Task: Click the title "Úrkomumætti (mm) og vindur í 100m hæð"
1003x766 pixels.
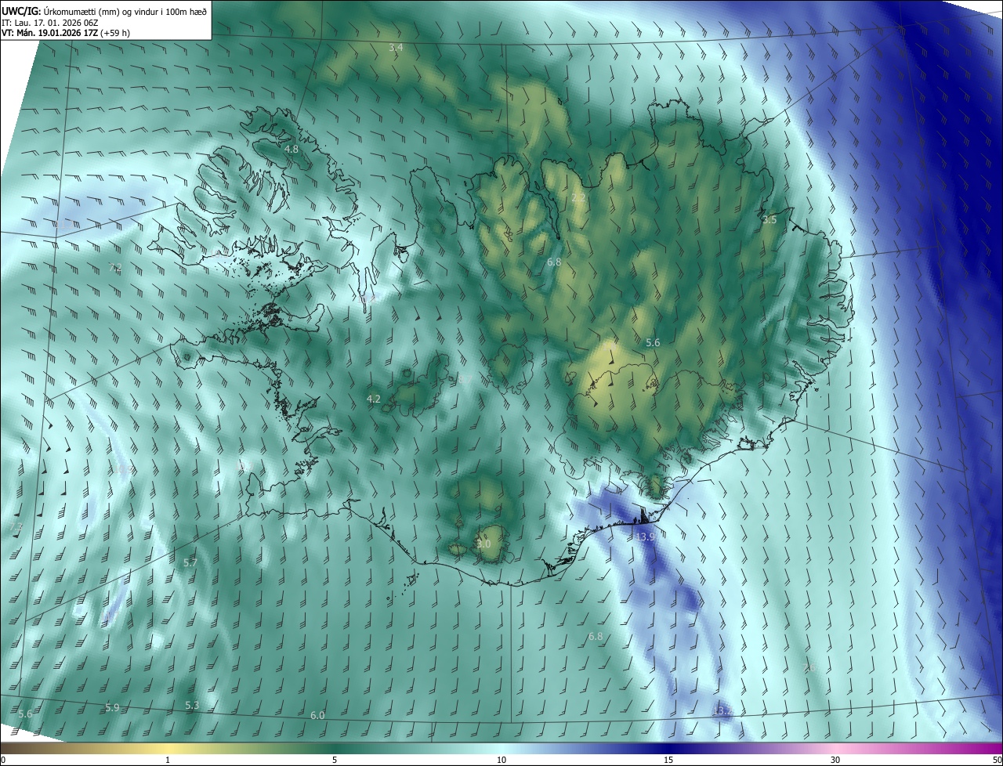Action: 125,11
